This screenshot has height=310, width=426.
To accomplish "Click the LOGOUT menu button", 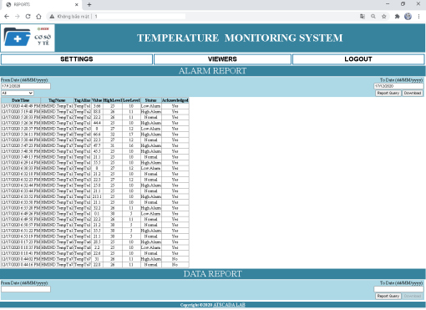I will pyautogui.click(x=358, y=59).
